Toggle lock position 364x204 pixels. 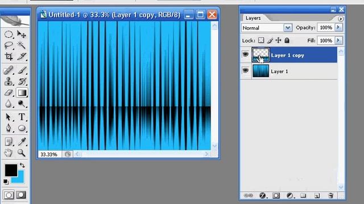[x=278, y=40]
